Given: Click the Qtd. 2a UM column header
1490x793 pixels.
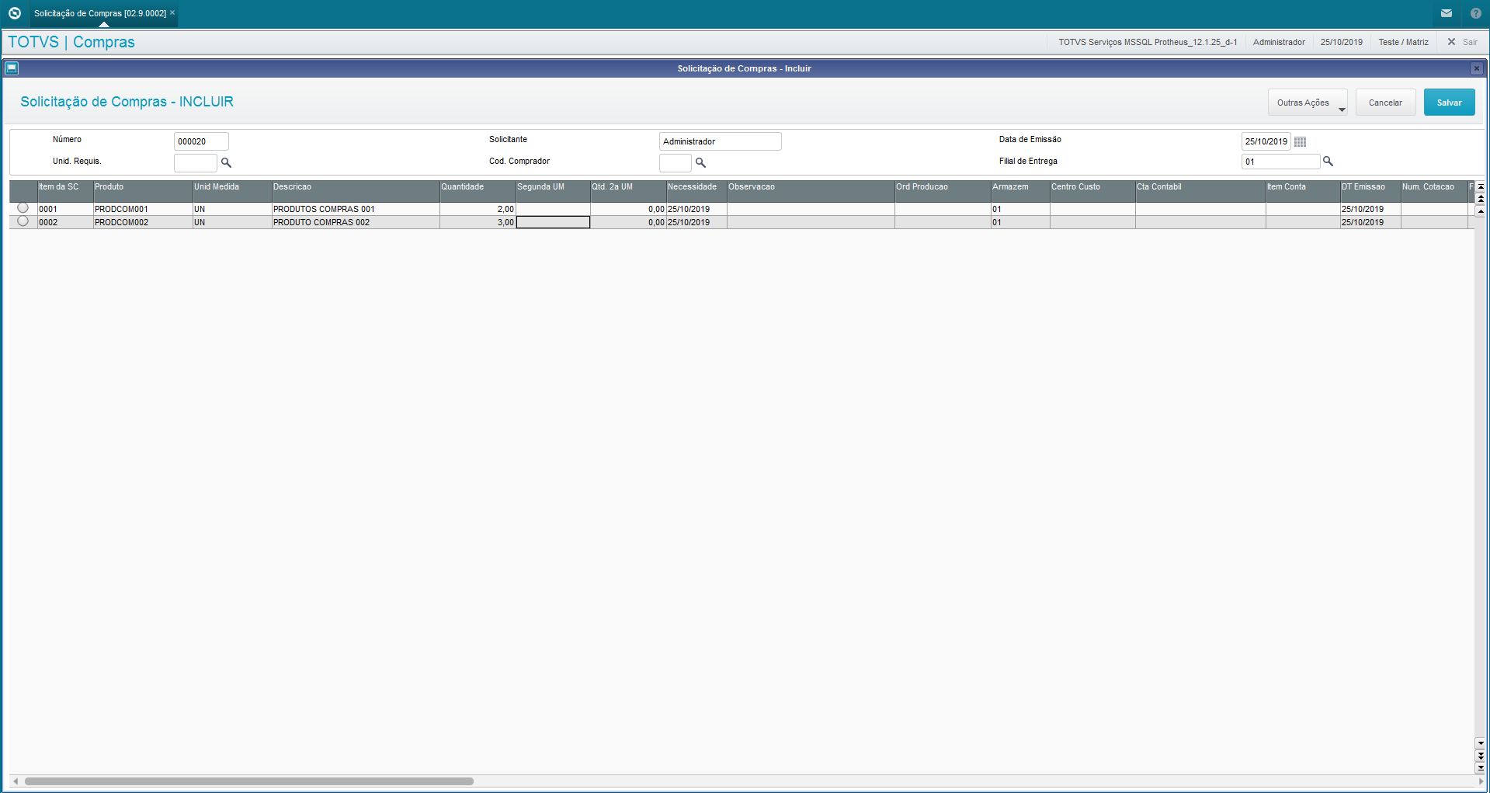Looking at the screenshot, I should click(628, 191).
